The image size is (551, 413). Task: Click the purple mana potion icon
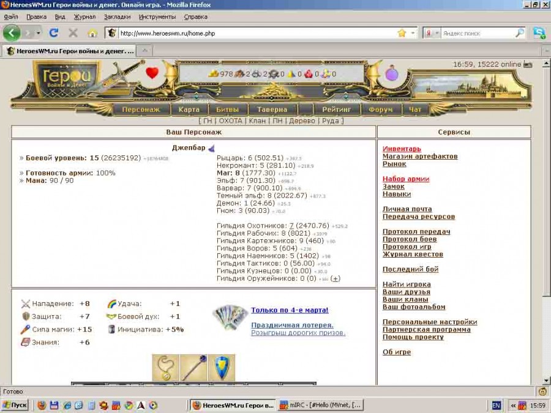coord(392,75)
